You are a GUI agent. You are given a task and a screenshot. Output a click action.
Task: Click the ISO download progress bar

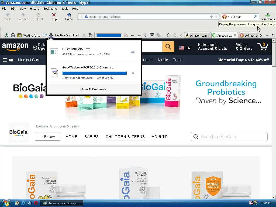[95, 73]
